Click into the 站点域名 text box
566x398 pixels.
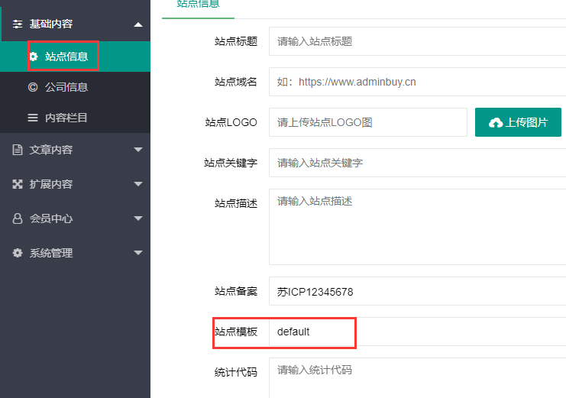click(x=416, y=82)
